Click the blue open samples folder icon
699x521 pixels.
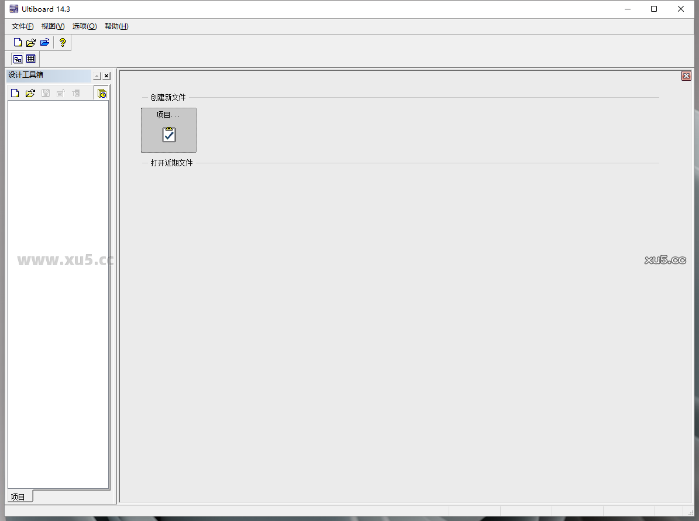pos(45,42)
